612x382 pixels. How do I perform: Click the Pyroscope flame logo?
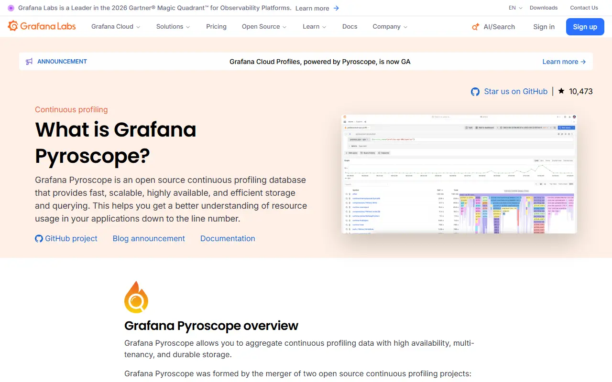(136, 297)
